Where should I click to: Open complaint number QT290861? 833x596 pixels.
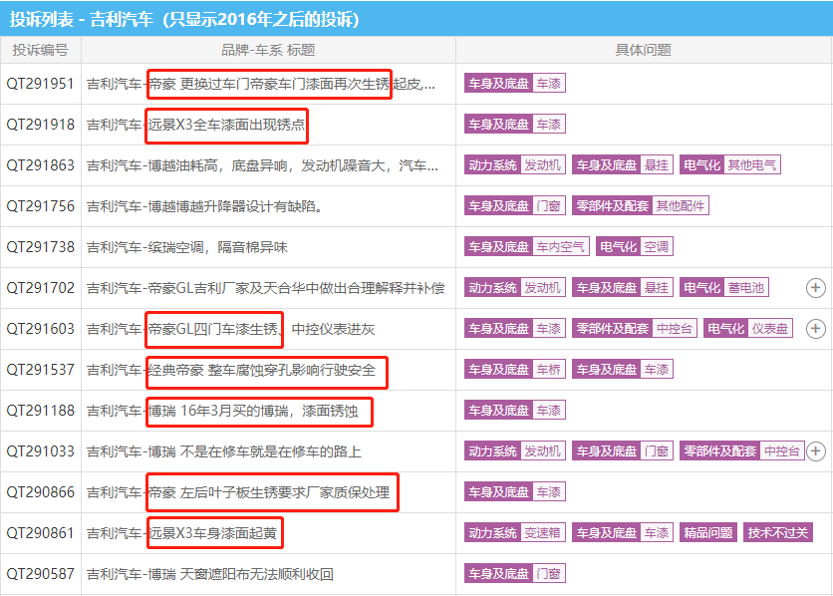[x=41, y=533]
